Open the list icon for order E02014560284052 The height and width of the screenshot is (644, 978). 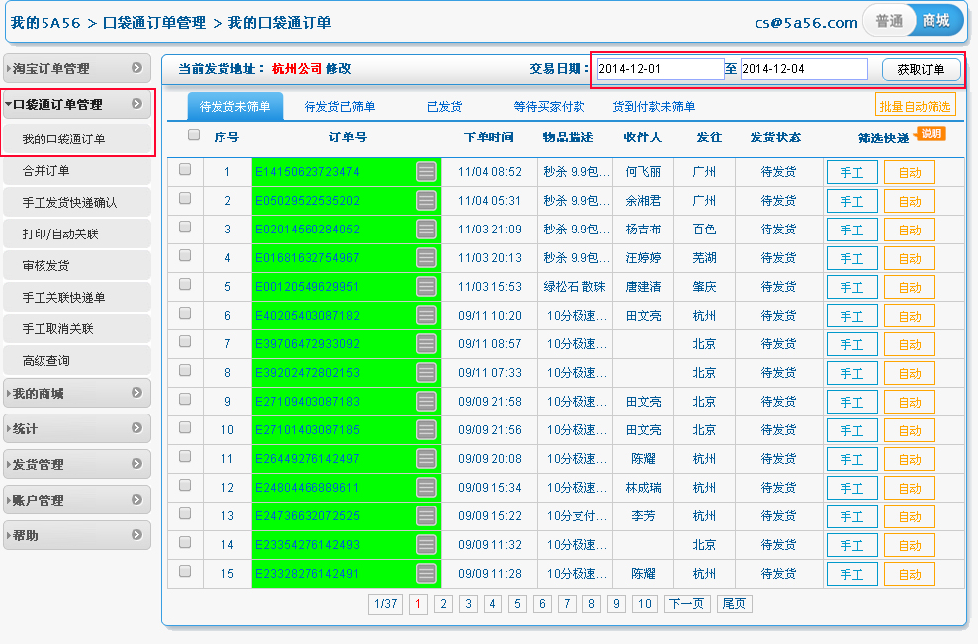click(426, 230)
